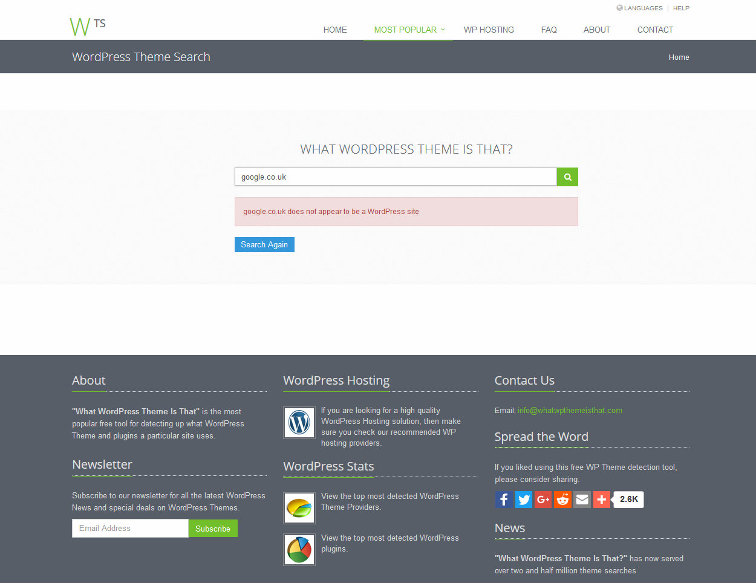
Task: Share on Twitter icon
Action: [524, 500]
